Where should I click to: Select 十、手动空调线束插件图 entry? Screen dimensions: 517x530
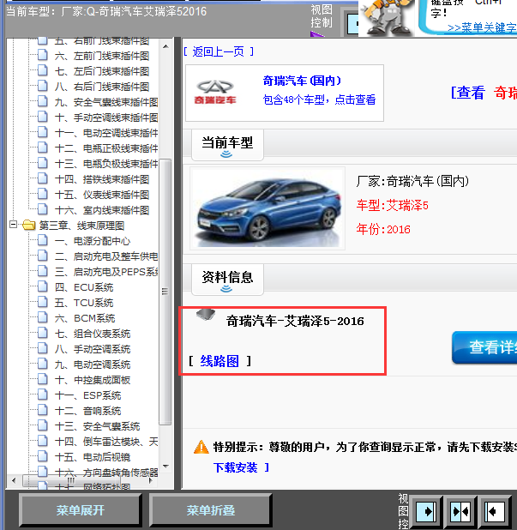(x=106, y=117)
